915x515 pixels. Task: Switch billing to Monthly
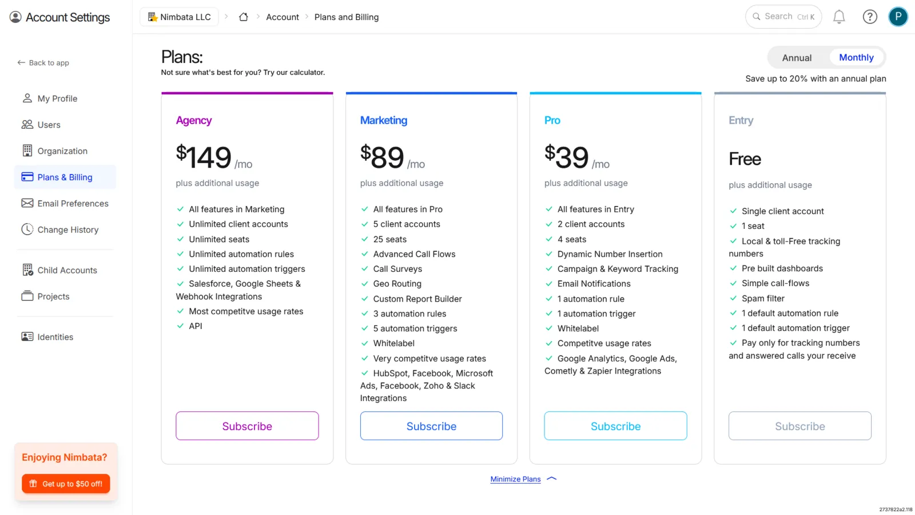[856, 57]
